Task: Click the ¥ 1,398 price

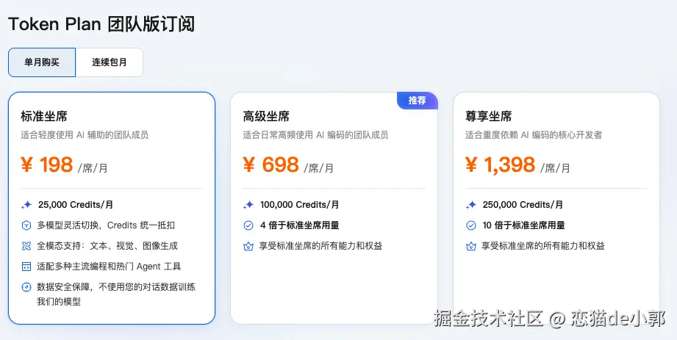Action: click(501, 165)
